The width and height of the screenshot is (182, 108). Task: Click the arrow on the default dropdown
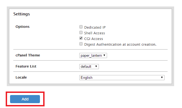tap(96, 66)
